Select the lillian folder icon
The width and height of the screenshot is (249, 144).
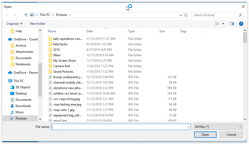coord(50,55)
